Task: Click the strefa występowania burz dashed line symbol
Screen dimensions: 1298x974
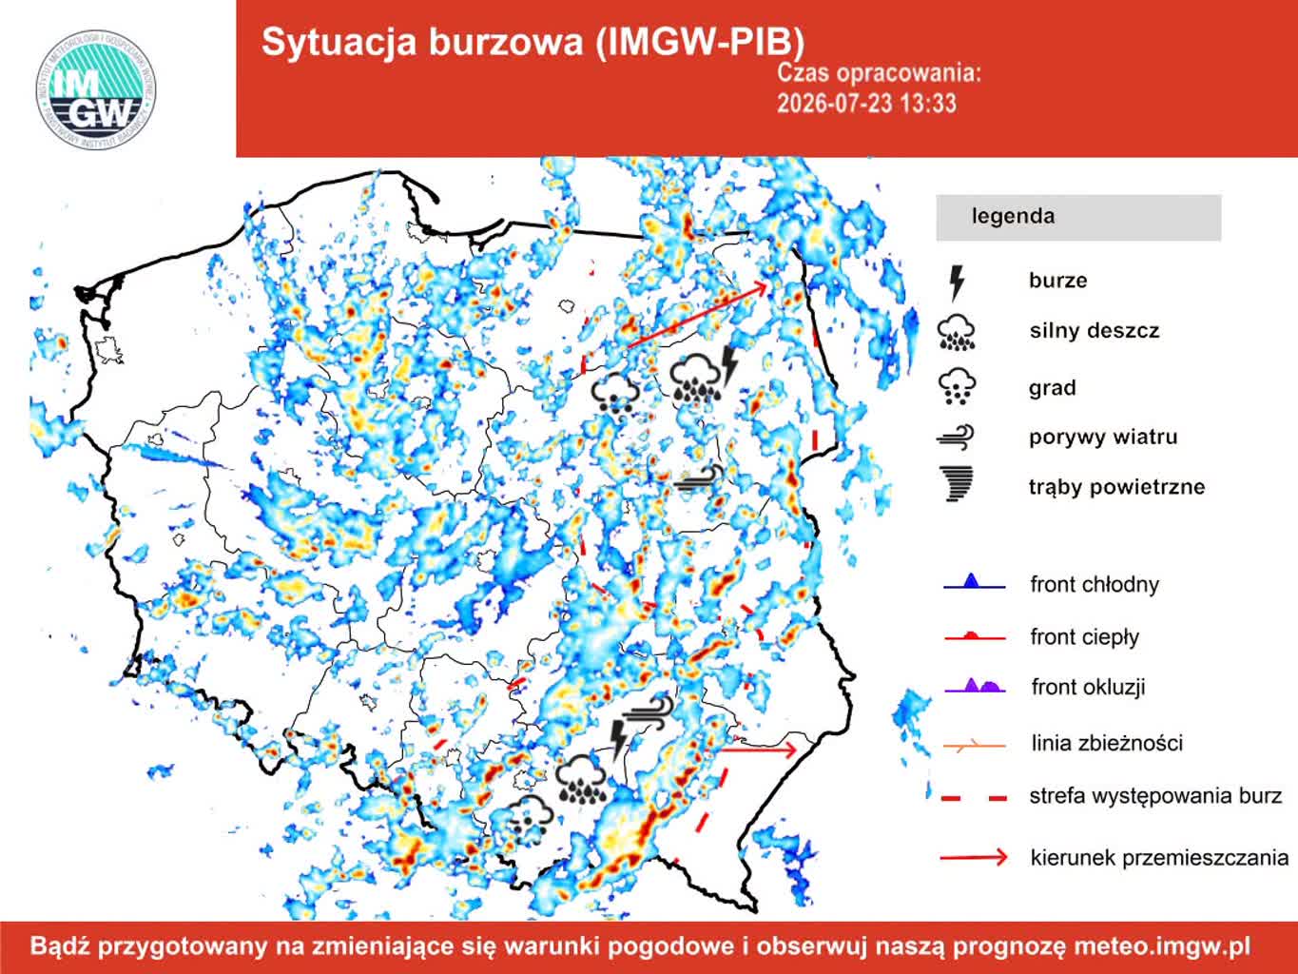Action: coord(974,797)
